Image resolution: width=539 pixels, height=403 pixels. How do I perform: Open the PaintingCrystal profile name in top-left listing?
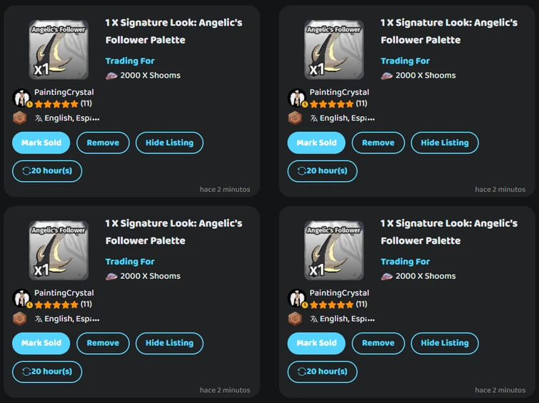[64, 92]
